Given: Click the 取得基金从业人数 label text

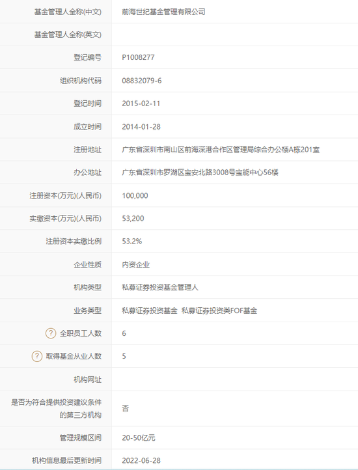Looking at the screenshot, I should click(74, 356).
